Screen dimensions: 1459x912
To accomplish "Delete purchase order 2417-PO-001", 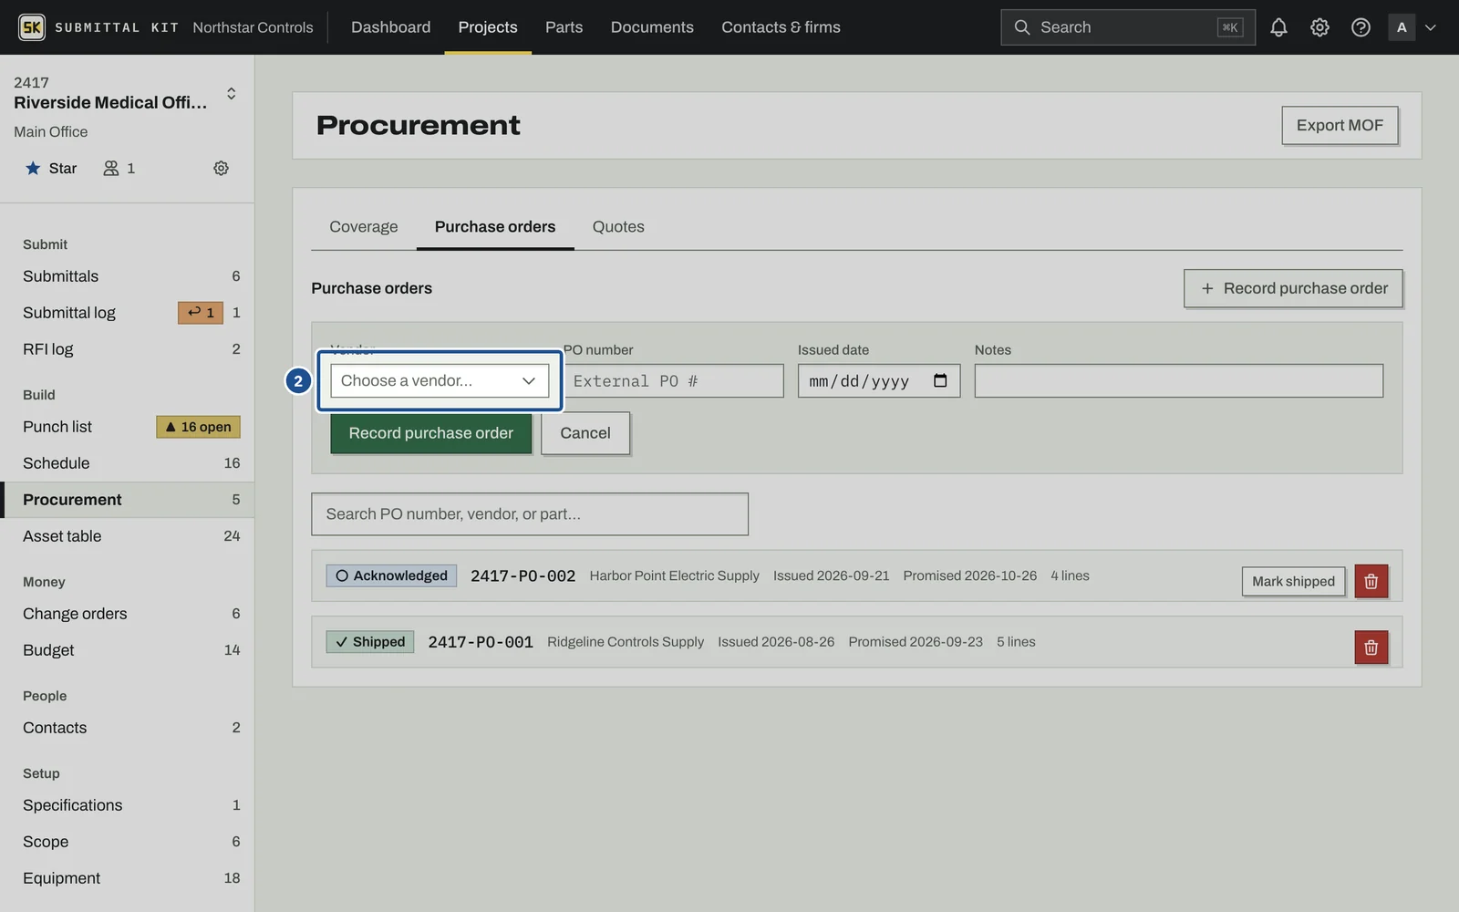I will pos(1371,648).
